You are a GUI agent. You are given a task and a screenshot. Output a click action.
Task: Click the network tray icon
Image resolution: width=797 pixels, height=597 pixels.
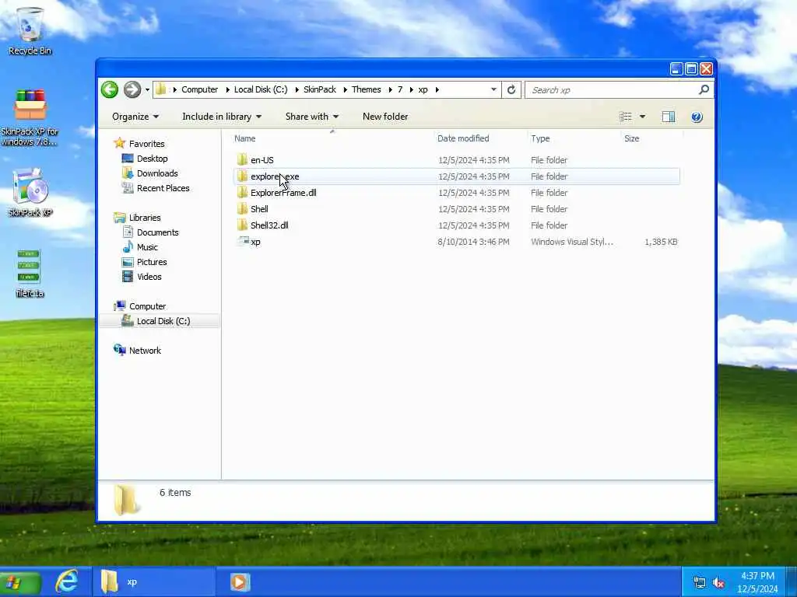pos(700,583)
